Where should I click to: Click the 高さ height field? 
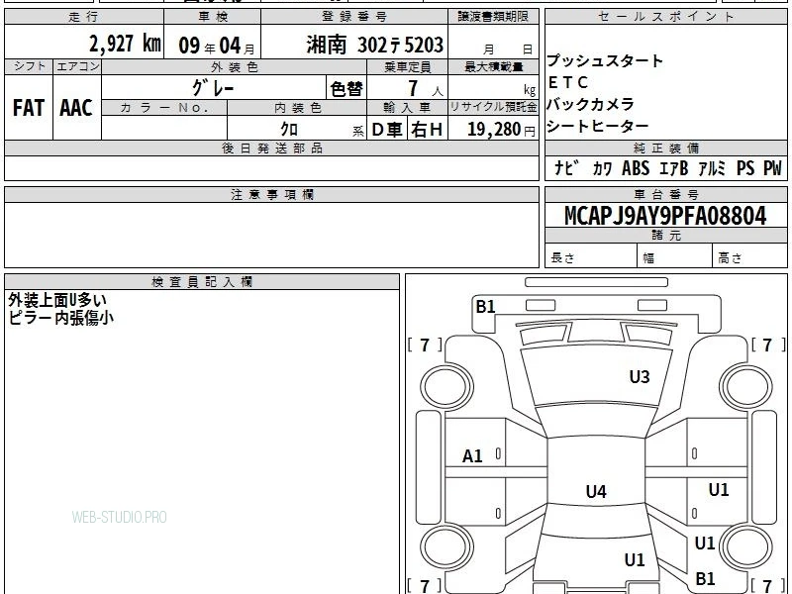pyautogui.click(x=749, y=257)
